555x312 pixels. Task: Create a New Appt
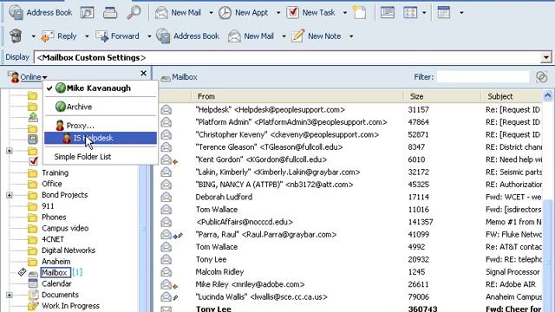tap(243, 13)
